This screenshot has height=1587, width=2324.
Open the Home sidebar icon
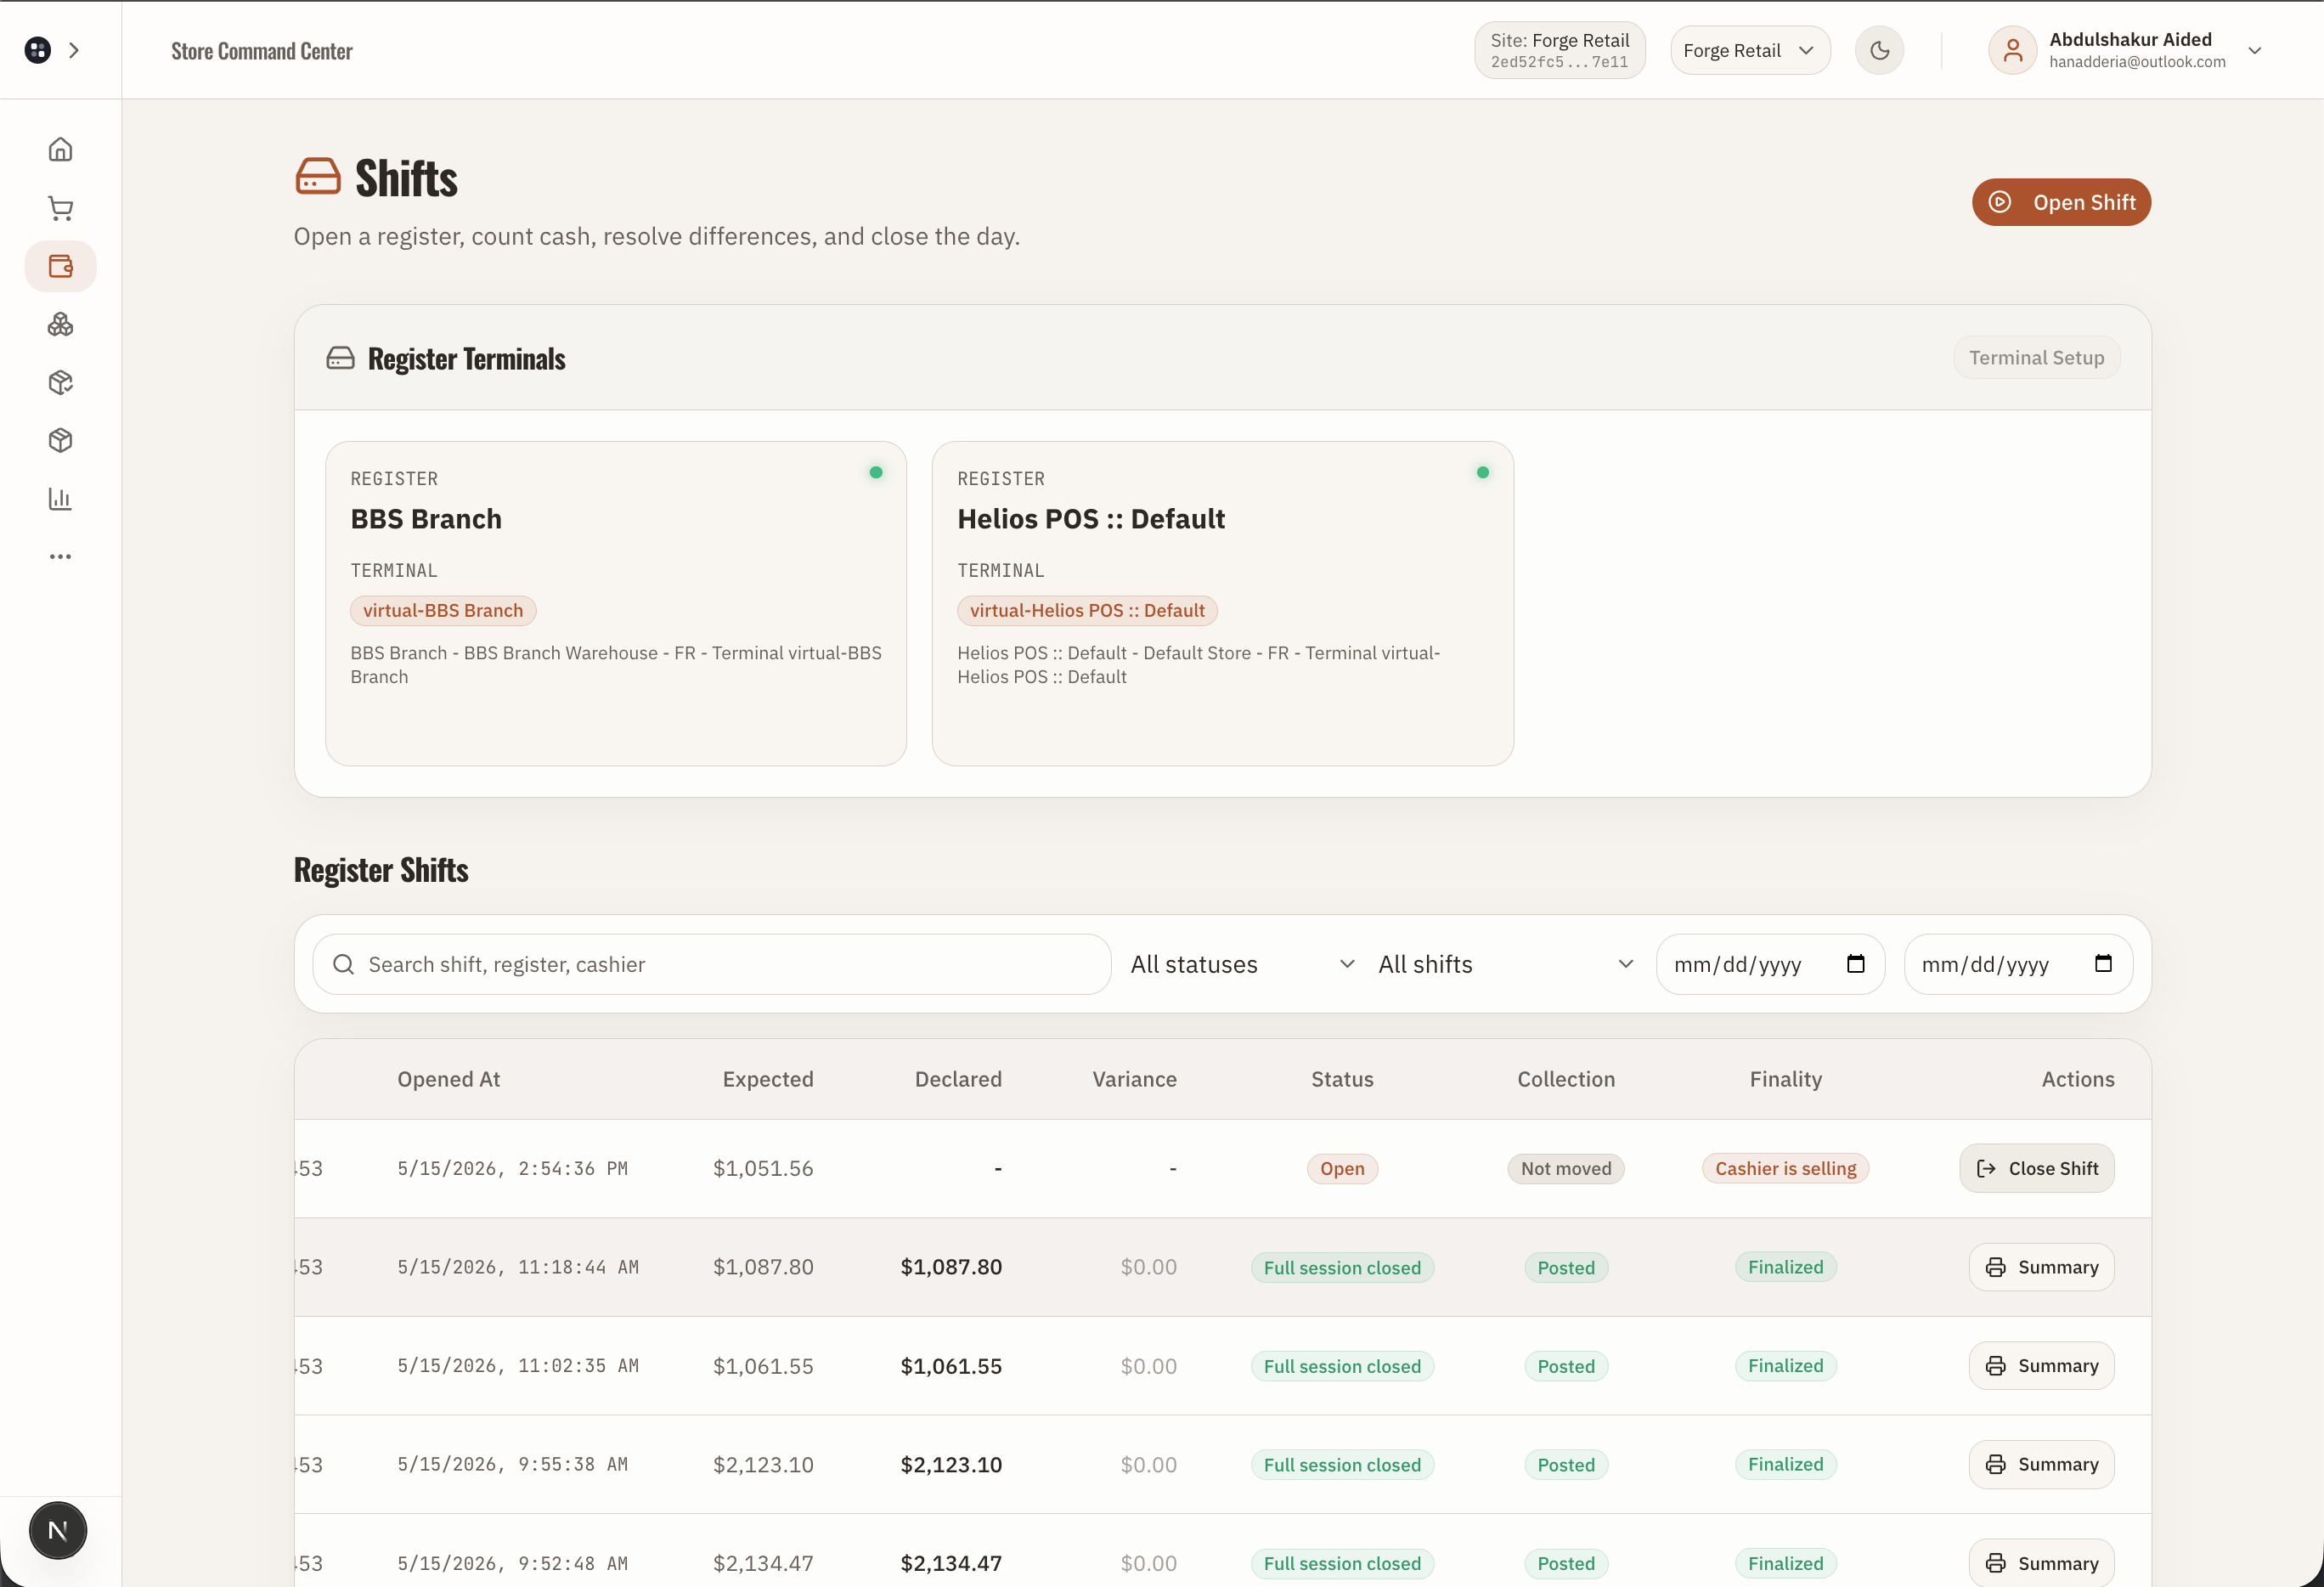(60, 150)
